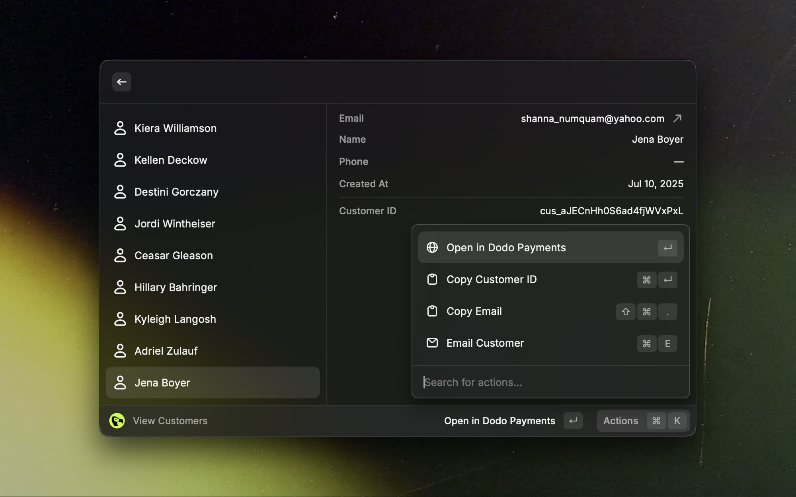Open the Actions menu in the bottom bar
This screenshot has width=796, height=497.
620,421
